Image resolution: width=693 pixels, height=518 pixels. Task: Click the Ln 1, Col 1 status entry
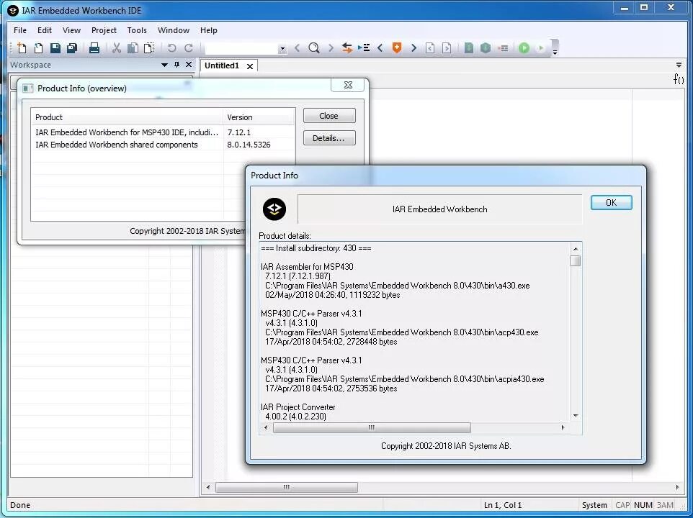tap(503, 505)
